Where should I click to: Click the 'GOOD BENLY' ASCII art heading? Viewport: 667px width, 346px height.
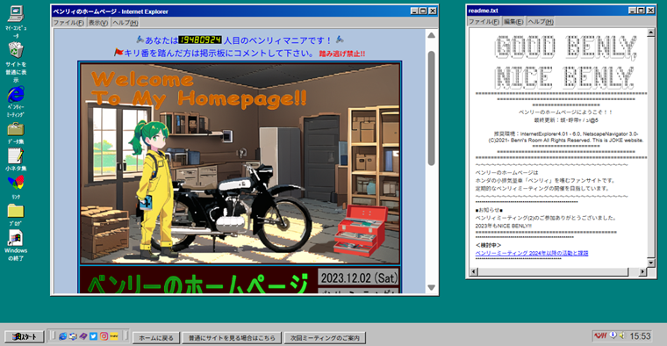[x=565, y=47]
